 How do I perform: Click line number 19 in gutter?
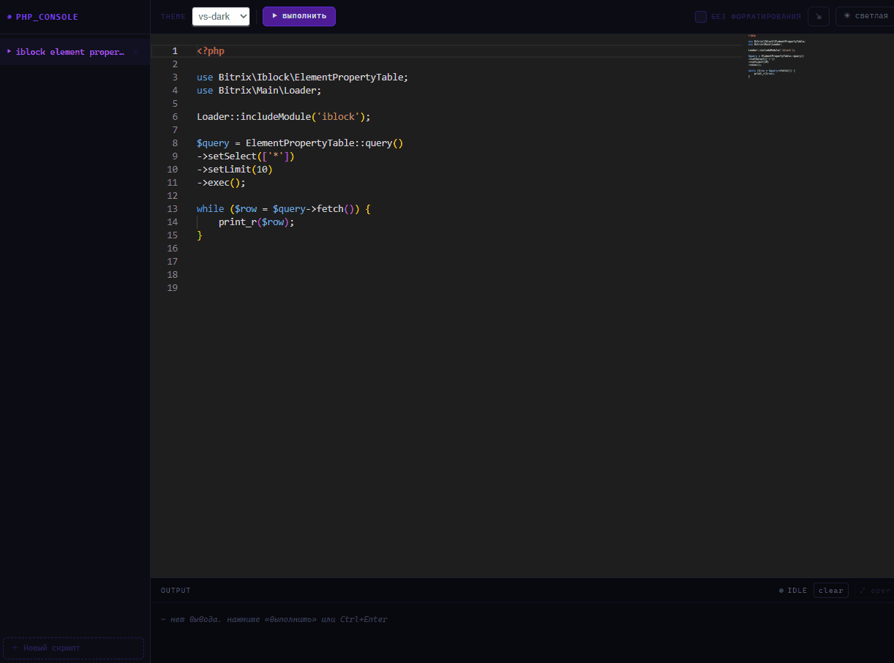[x=173, y=288]
